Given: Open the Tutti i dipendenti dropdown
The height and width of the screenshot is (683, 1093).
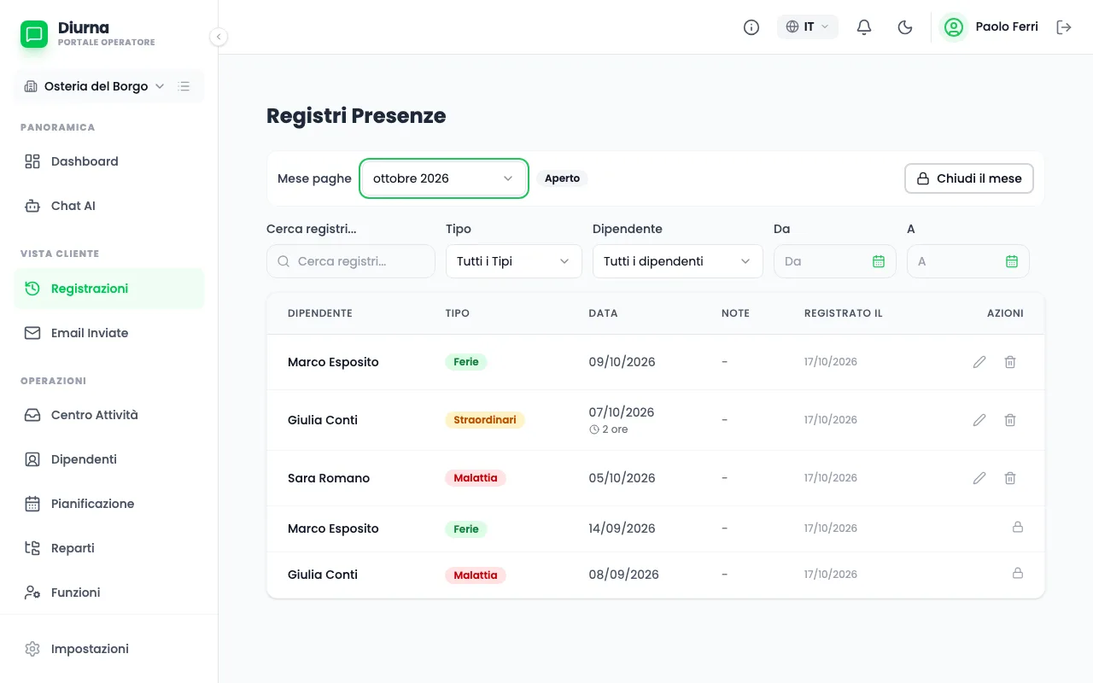Looking at the screenshot, I should (x=678, y=261).
